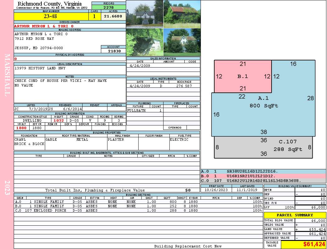Select last saved date 11/1/2019
Image resolution: width=327 pixels, height=249 pixels.
click(x=247, y=190)
